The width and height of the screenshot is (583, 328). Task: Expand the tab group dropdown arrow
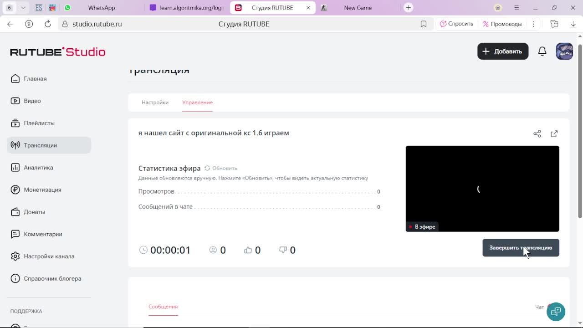point(23,8)
